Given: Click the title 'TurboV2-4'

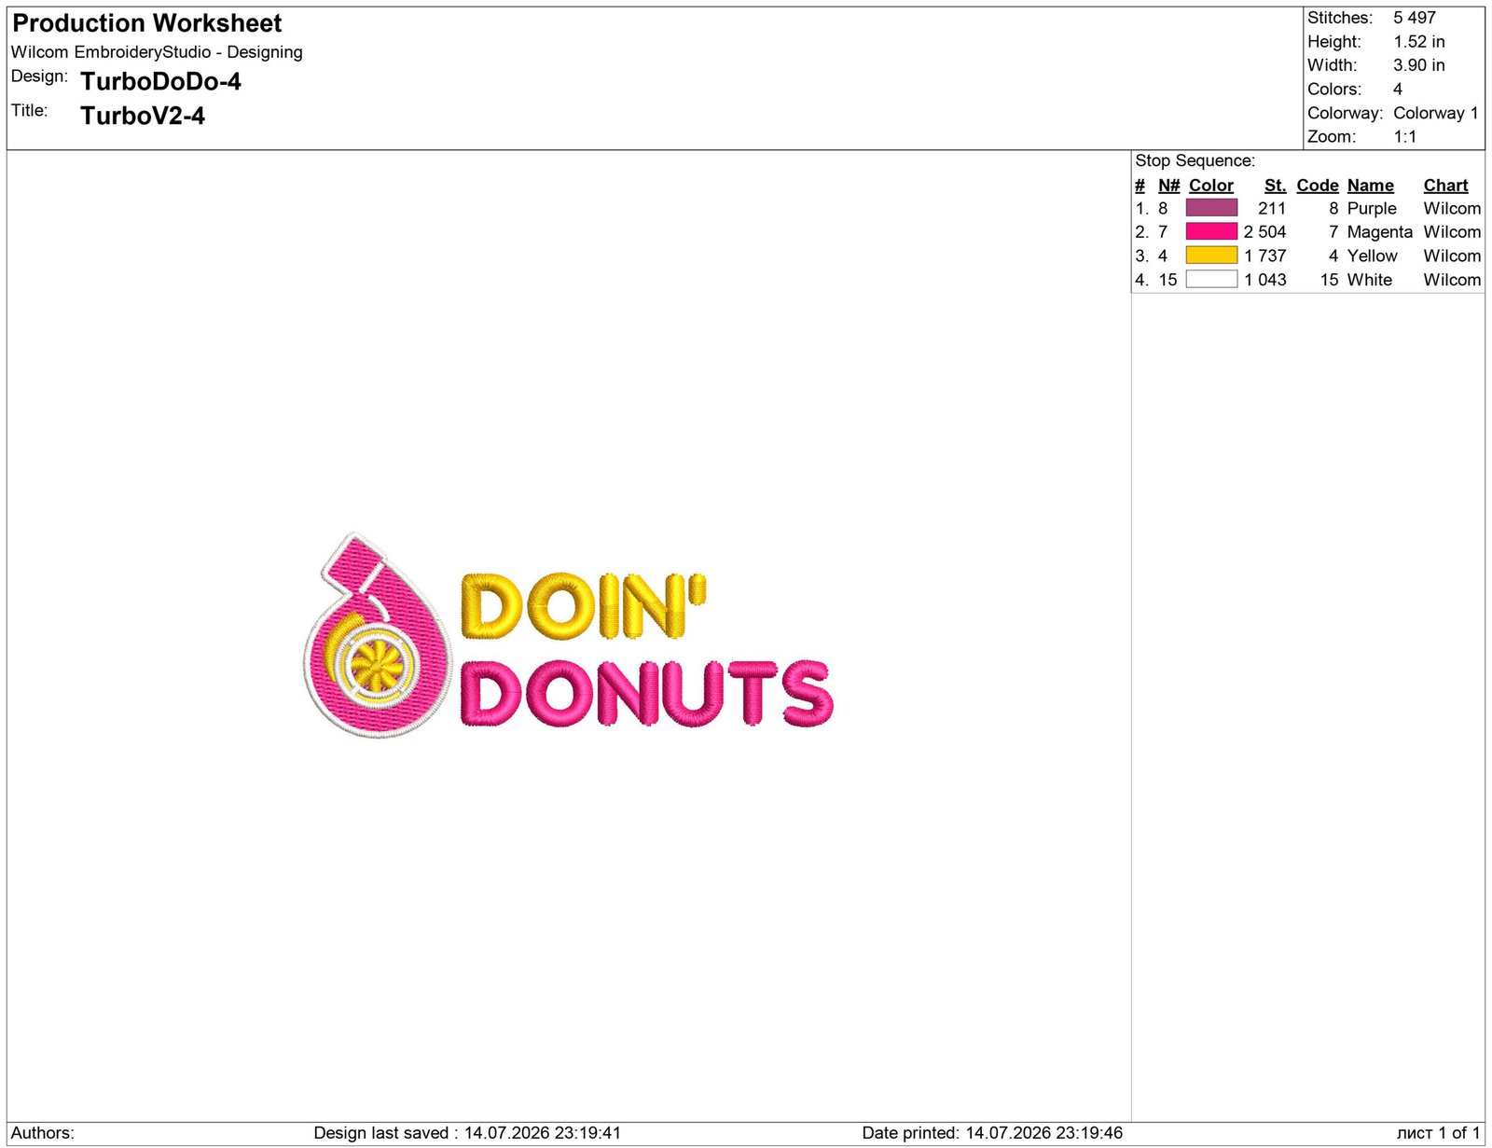Looking at the screenshot, I should tap(143, 116).
